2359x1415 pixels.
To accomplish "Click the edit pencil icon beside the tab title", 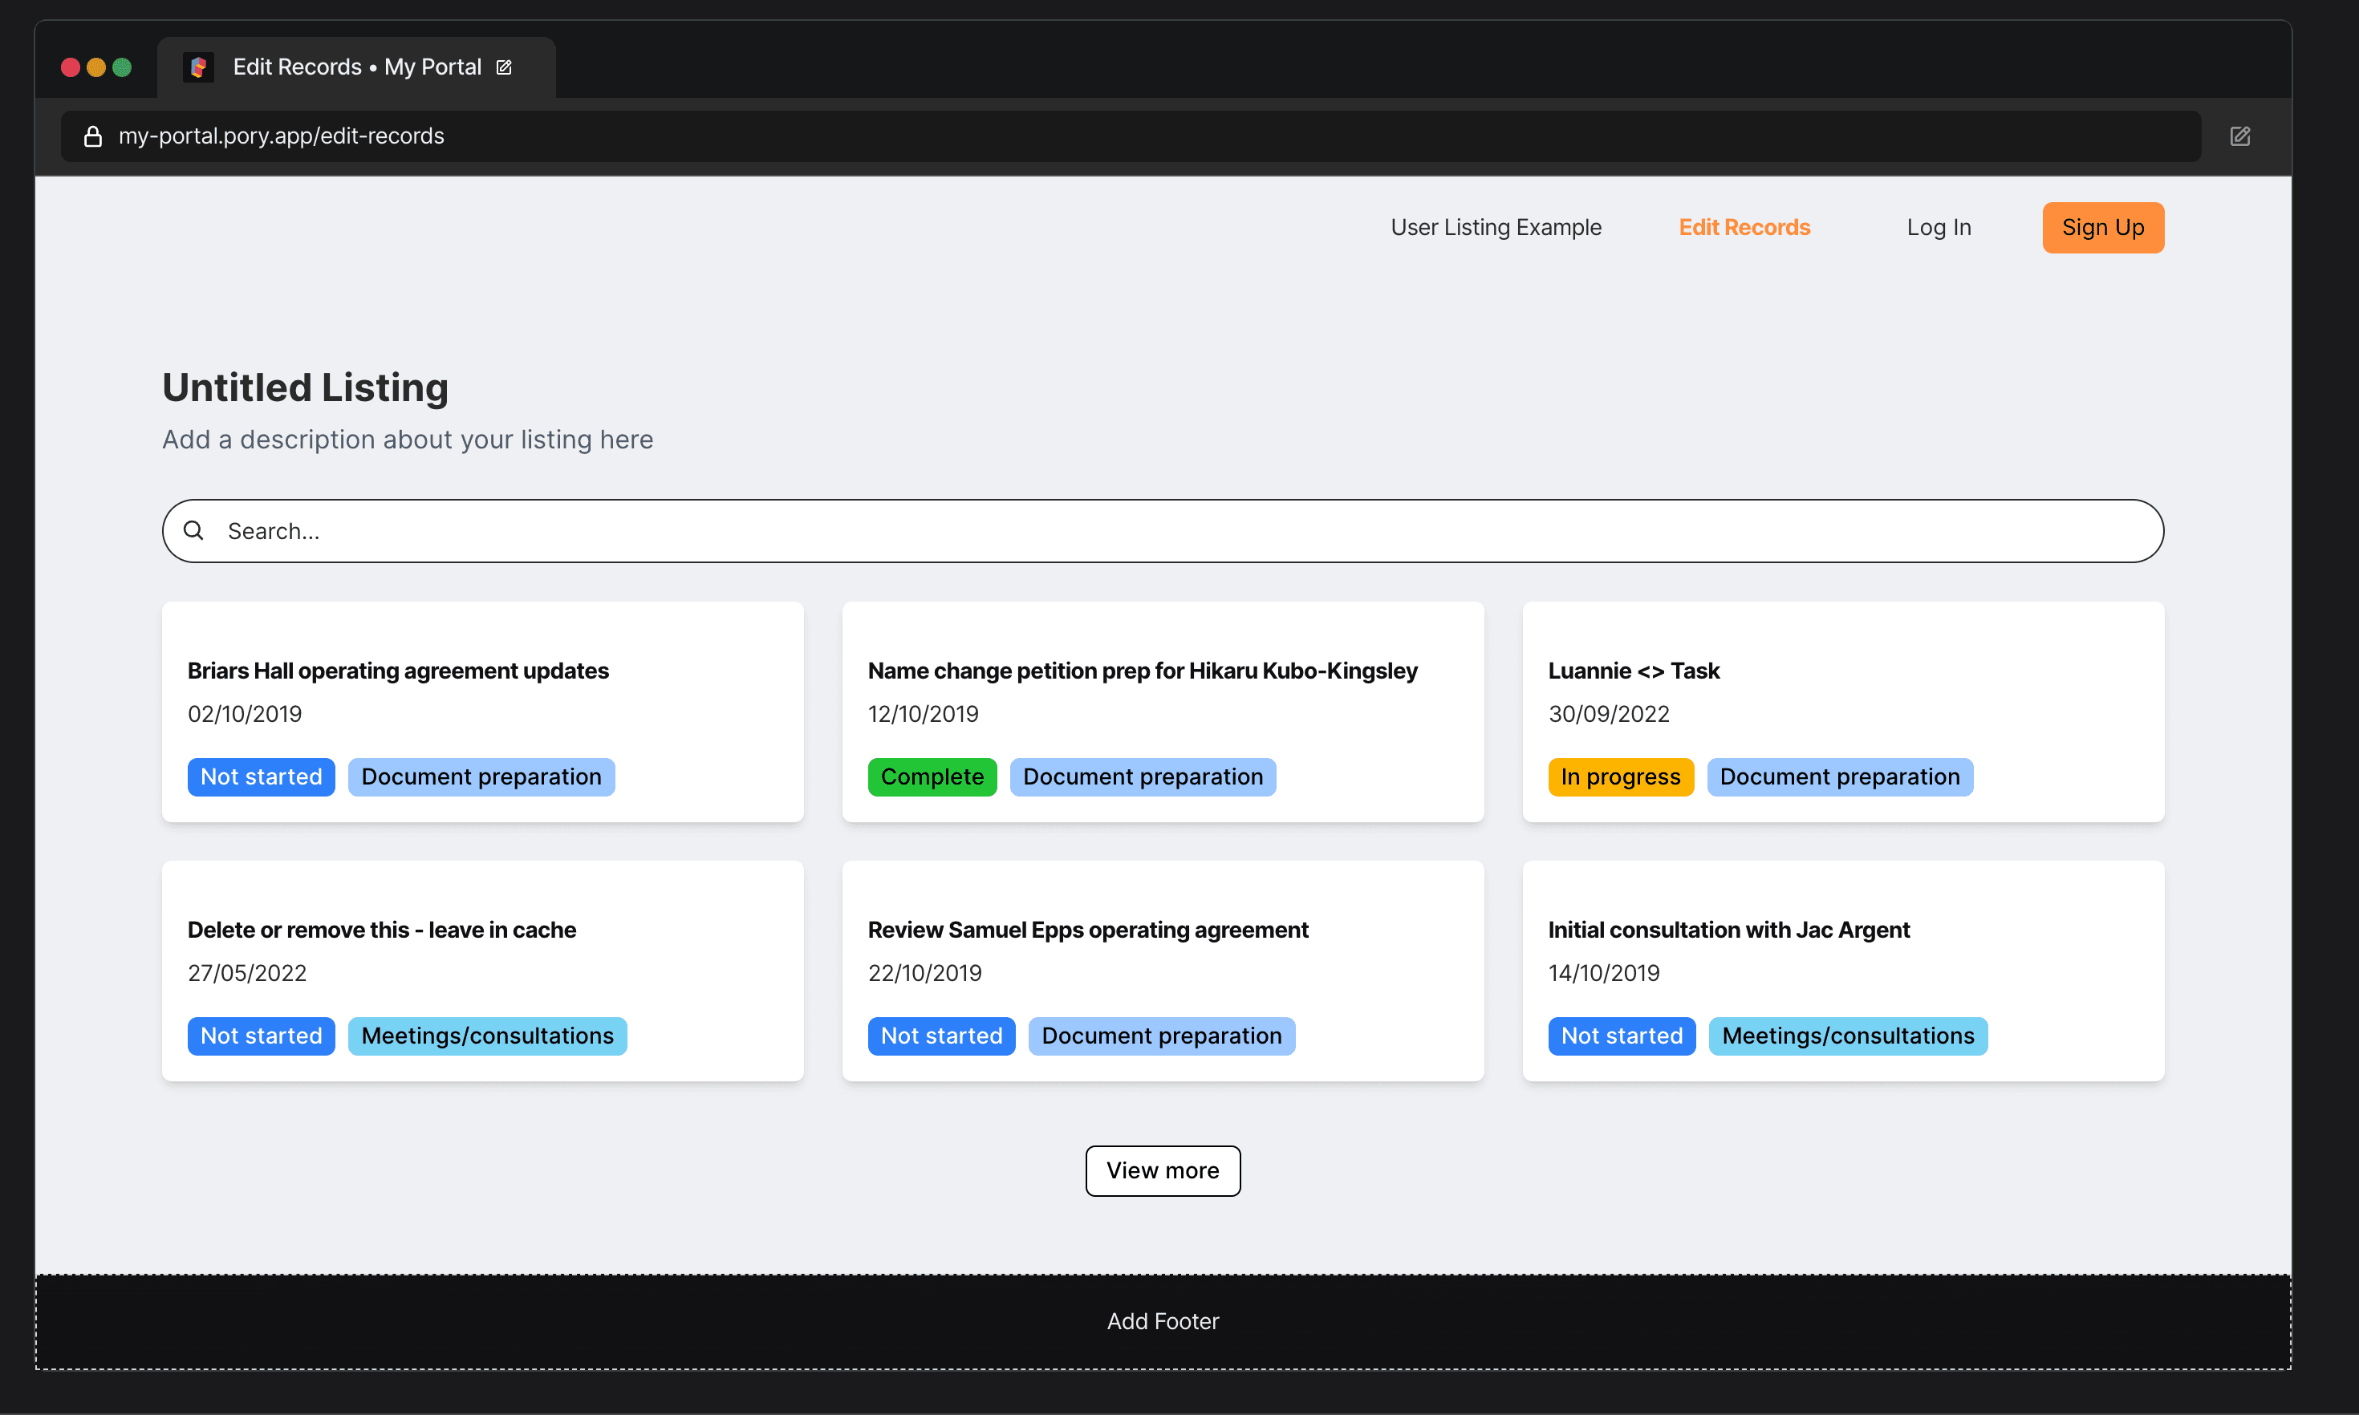I will point(505,67).
